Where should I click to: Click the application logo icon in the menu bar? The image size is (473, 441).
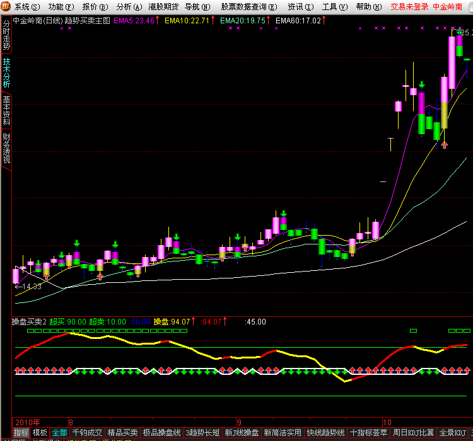(6, 6)
